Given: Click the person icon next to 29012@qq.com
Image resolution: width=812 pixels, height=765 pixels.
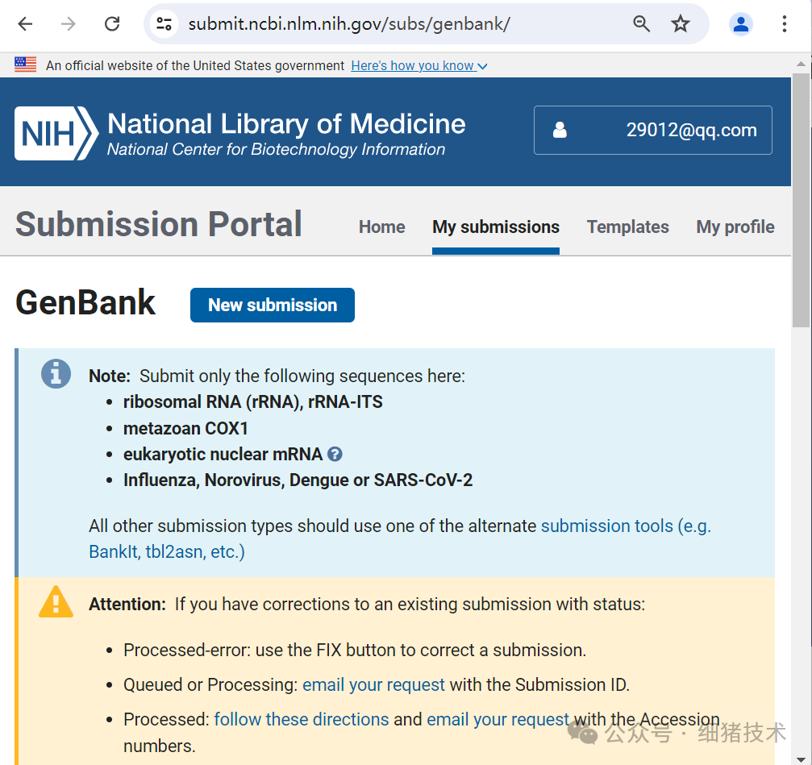Looking at the screenshot, I should pyautogui.click(x=560, y=130).
